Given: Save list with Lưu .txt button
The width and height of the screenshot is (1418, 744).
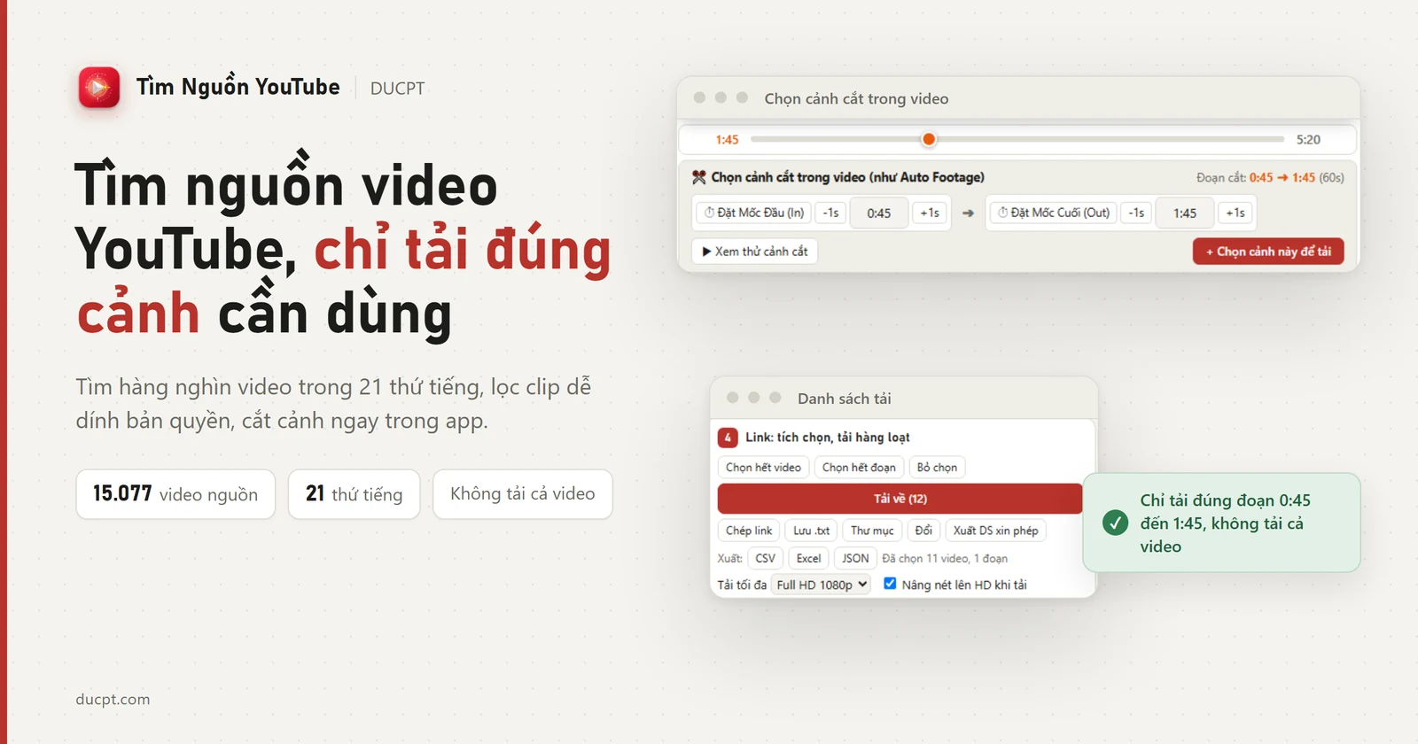Looking at the screenshot, I should [811, 531].
